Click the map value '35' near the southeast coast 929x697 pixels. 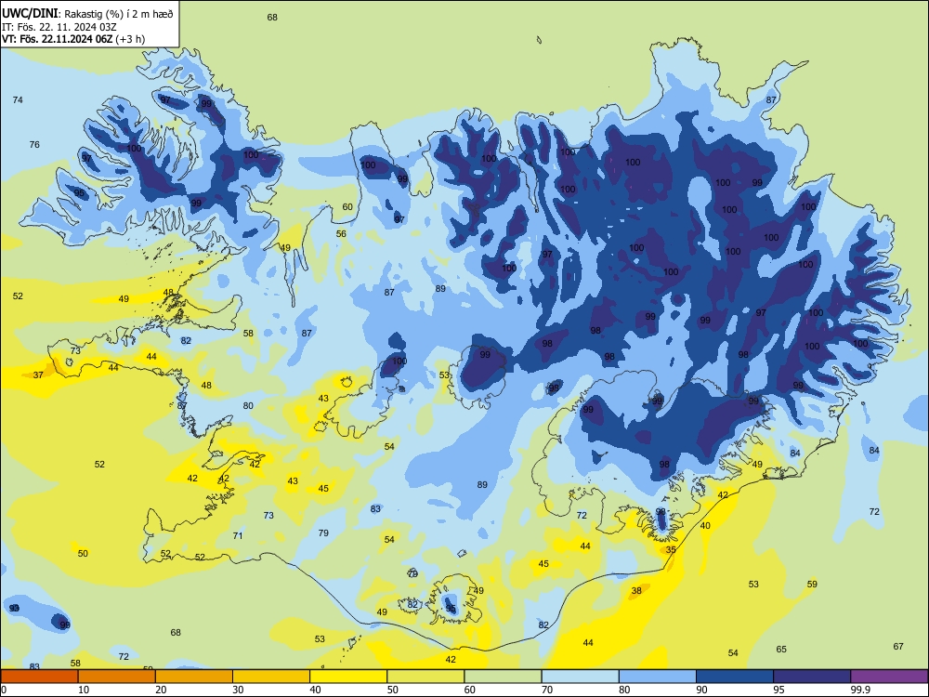(x=671, y=549)
